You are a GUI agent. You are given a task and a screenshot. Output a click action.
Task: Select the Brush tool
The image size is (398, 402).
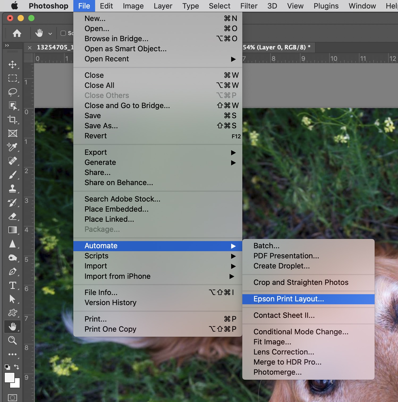12,175
